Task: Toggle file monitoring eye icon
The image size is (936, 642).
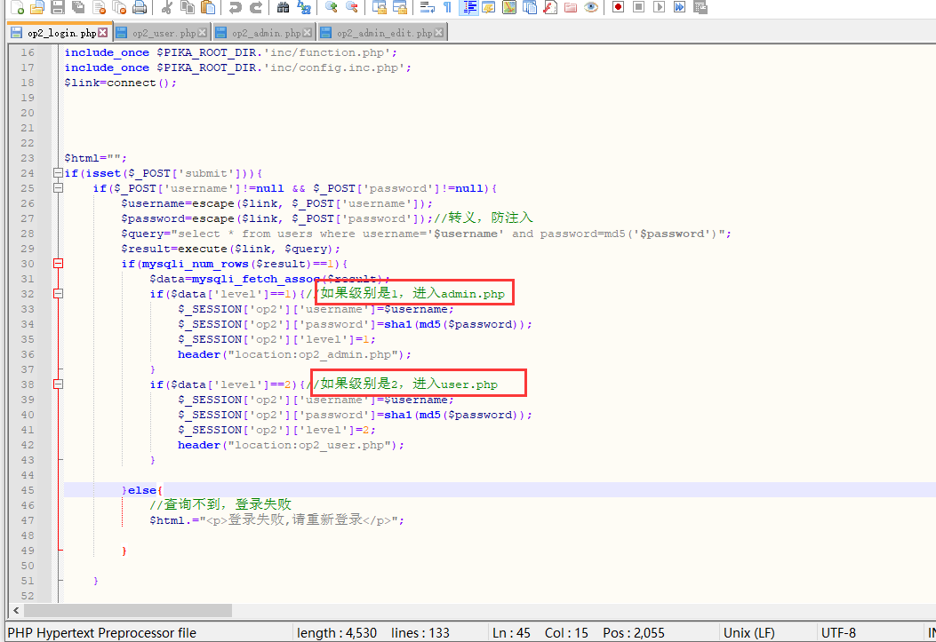Action: pos(591,7)
